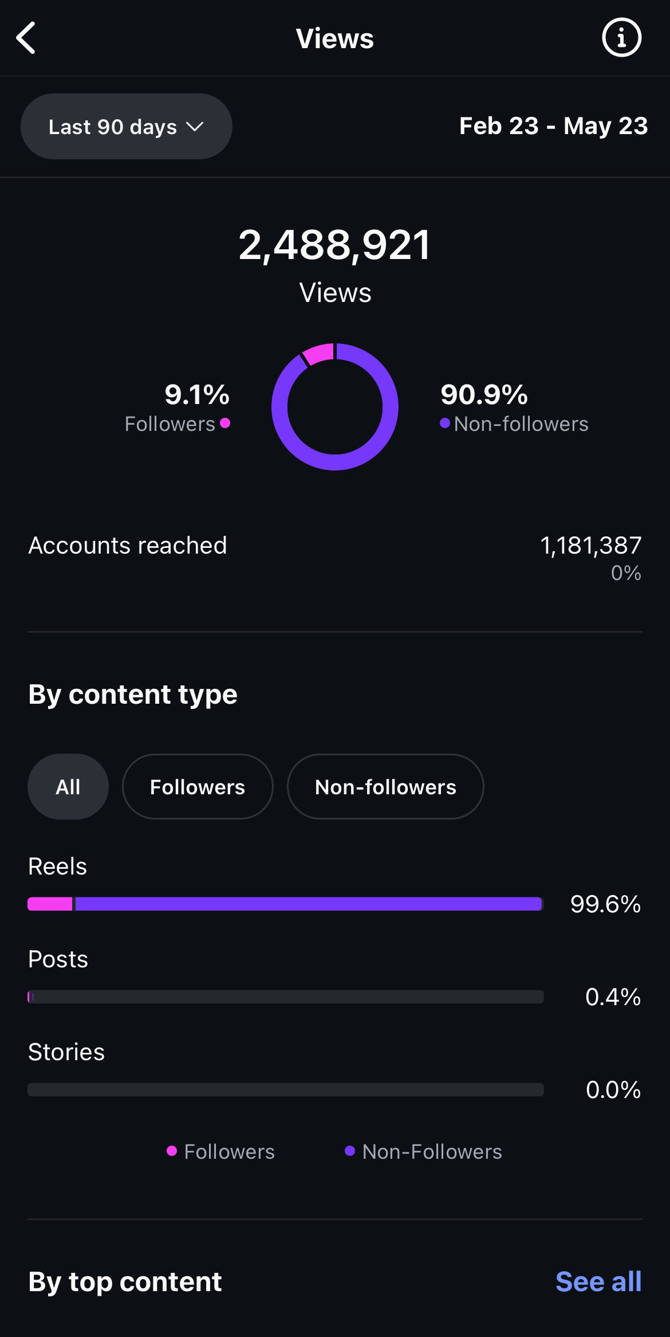Select the All filter chip
The height and width of the screenshot is (1337, 670).
tap(68, 786)
